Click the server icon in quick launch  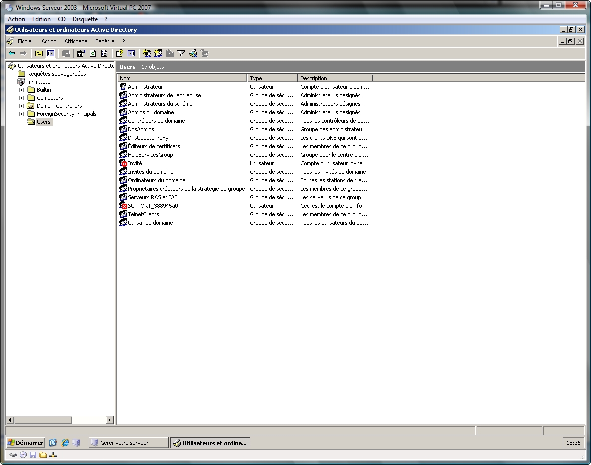pyautogui.click(x=76, y=443)
